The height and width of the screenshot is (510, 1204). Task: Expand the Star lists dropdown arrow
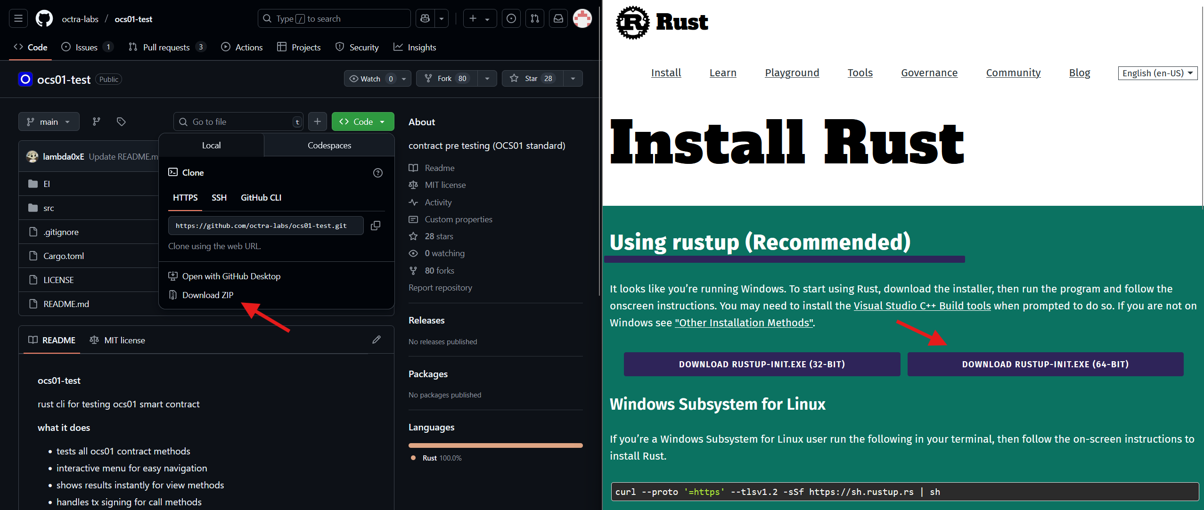(573, 79)
